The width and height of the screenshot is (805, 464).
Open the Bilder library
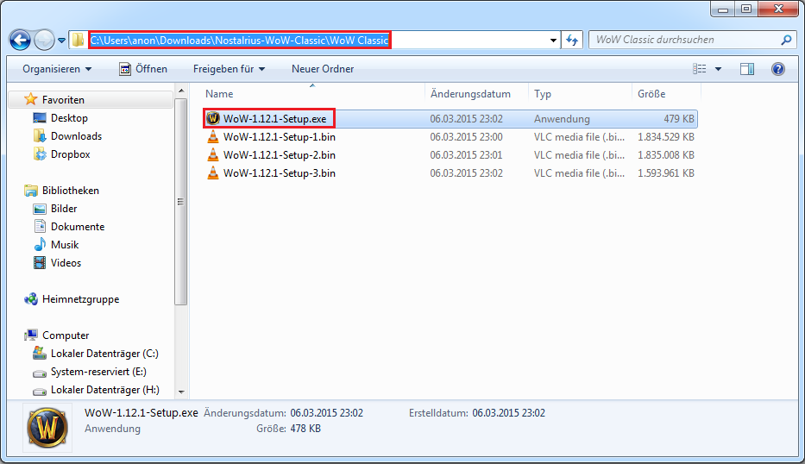click(x=64, y=209)
